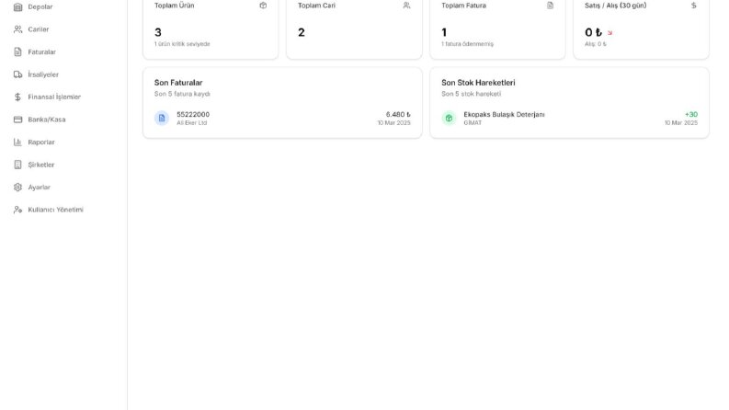729x410 pixels.
Task: Click the +30 stock quantity value
Action: pos(691,114)
